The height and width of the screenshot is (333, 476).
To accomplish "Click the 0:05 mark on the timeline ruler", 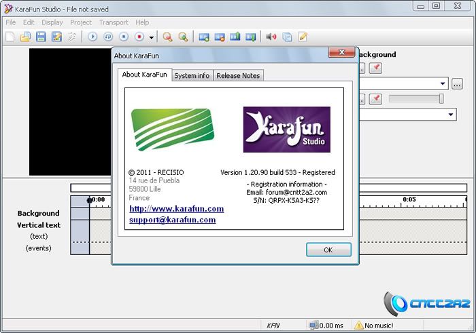I will 409,199.
